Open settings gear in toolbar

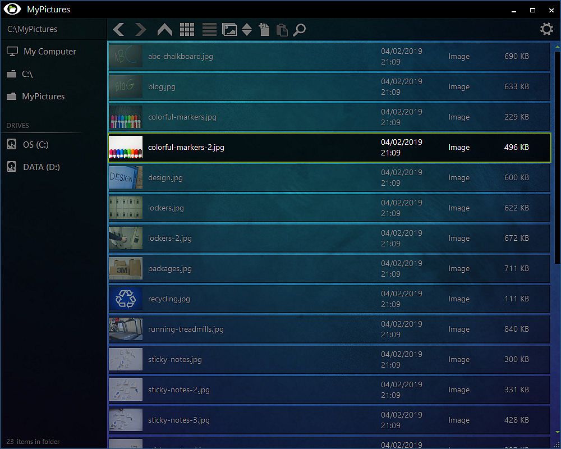(546, 29)
